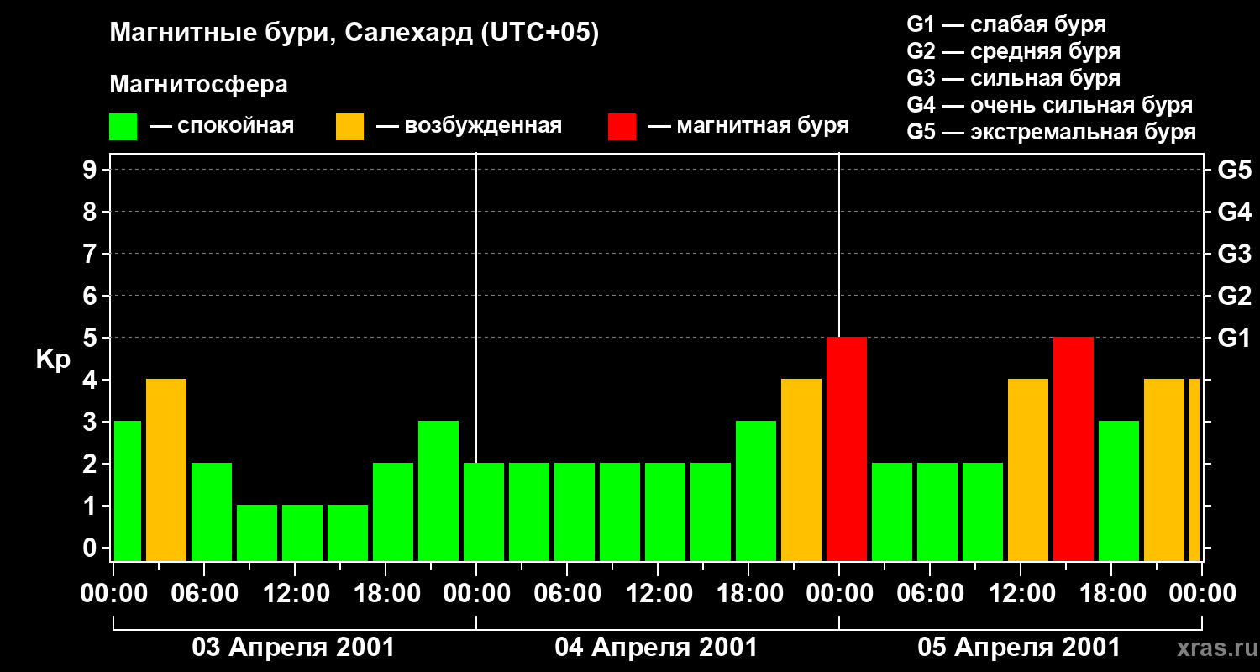Screen dimensions: 1260x672
Task: Click the 06:00 time label under 04 April
Action: tap(568, 593)
